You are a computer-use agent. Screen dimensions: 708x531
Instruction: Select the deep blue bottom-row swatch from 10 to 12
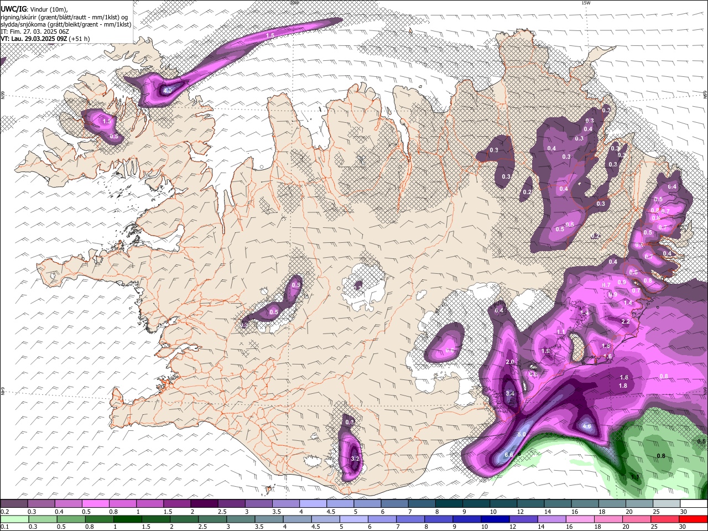pyautogui.click(x=494, y=519)
